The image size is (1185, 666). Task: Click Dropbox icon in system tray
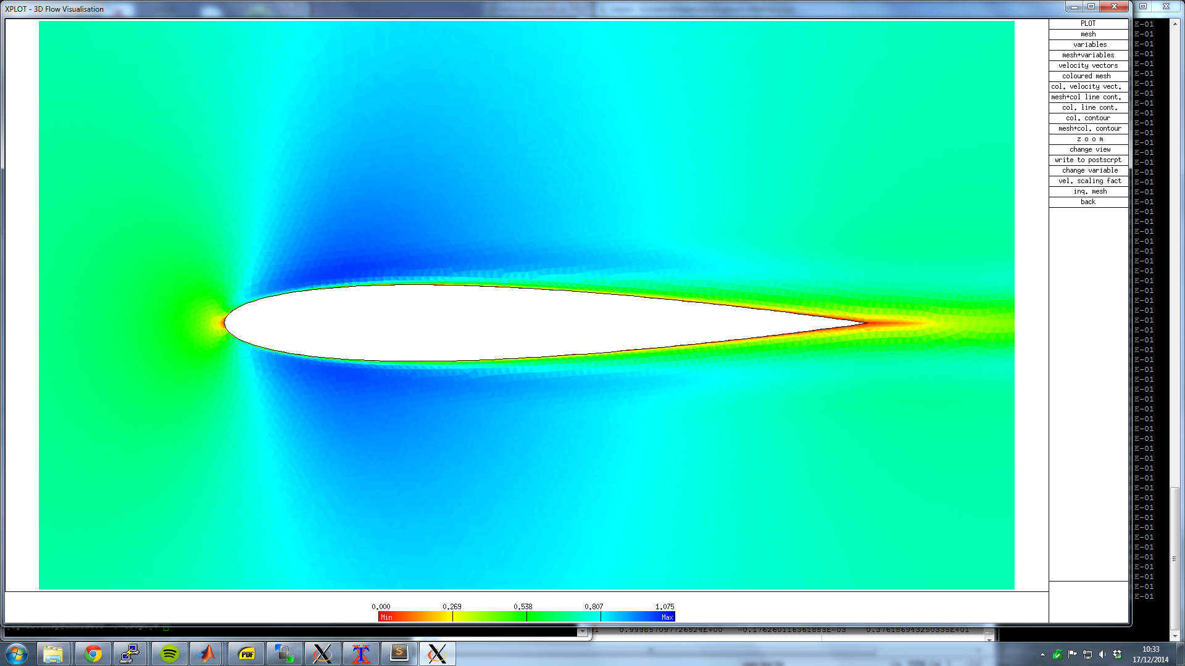[1117, 654]
